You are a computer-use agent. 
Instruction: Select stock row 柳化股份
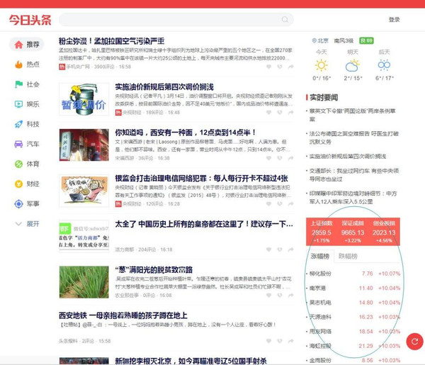pyautogui.click(x=353, y=274)
